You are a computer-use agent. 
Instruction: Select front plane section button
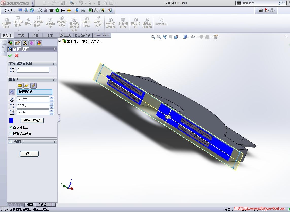20,86
